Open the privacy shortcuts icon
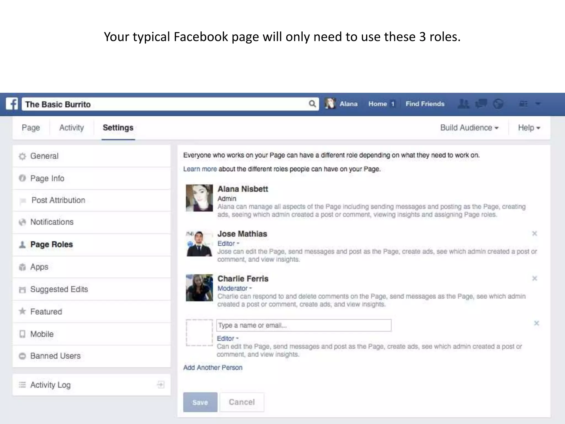This screenshot has height=424, width=565. (x=523, y=104)
